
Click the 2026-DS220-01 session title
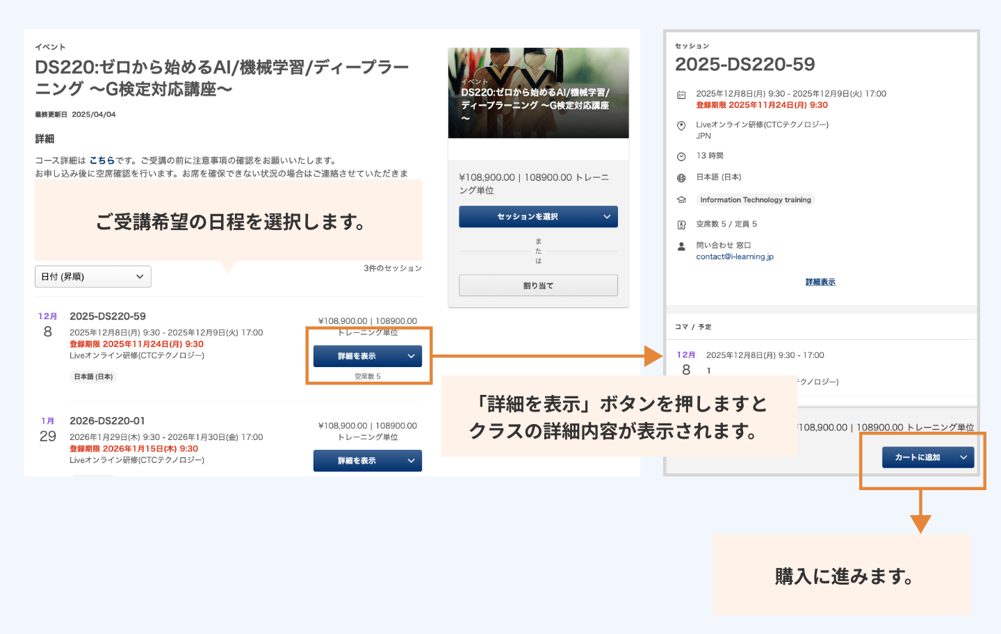(107, 421)
